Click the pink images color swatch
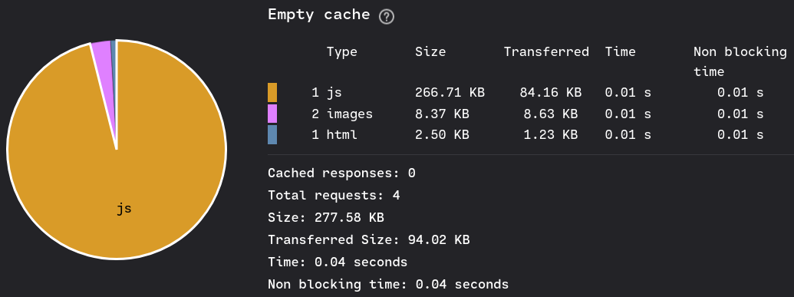Screen dimensions: 794x297 coord(272,114)
